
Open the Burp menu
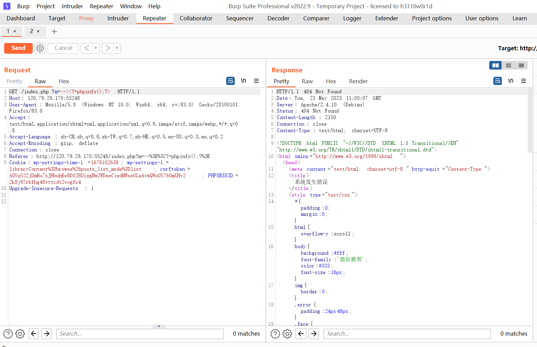(23, 6)
